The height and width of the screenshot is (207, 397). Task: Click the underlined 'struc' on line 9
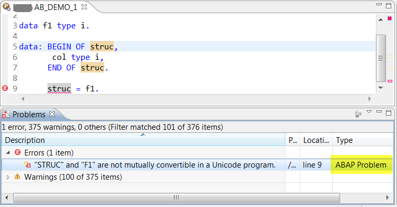pos(59,88)
